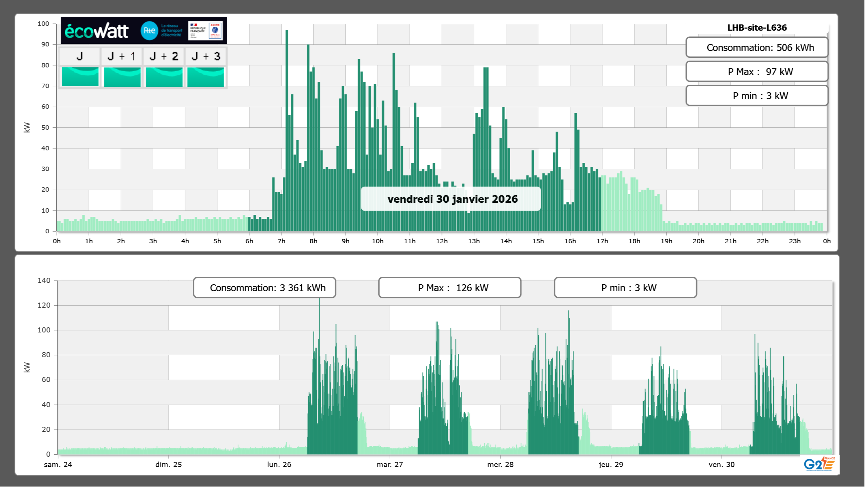Click the P Max : 126 kW box
865x487 pixels.
point(450,288)
